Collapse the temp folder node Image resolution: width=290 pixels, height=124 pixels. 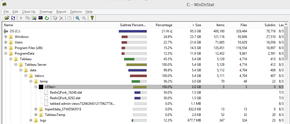tap(31, 81)
